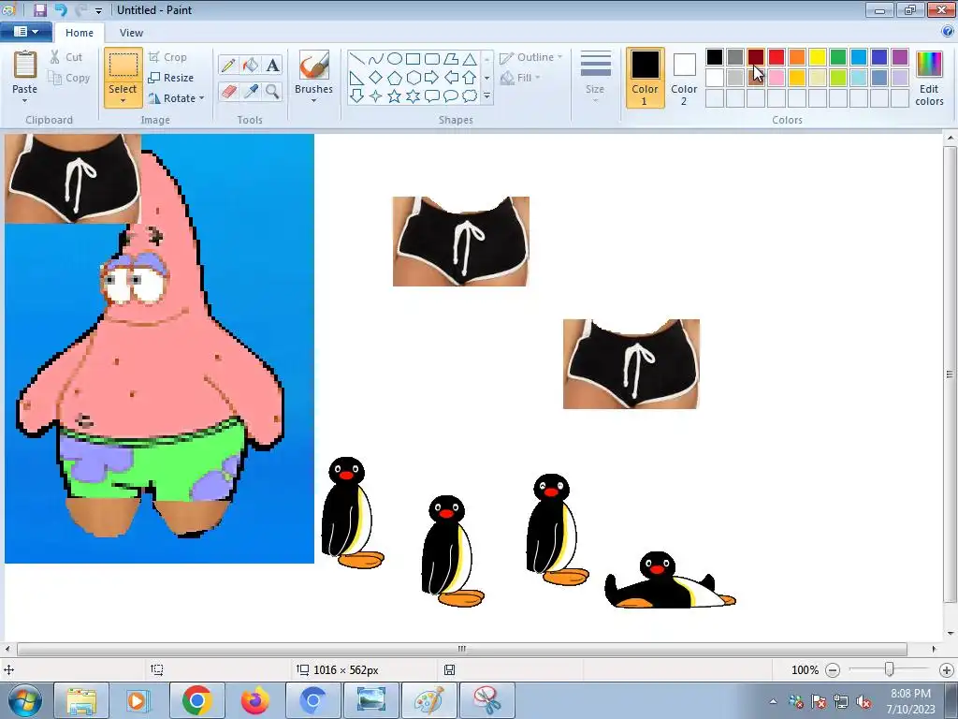Activate the Color 1 selector

(x=646, y=78)
